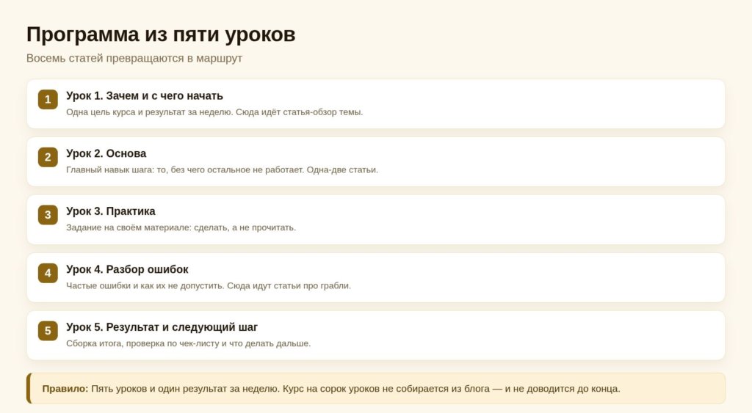The width and height of the screenshot is (752, 413).
Task: Click the number 2 lesson badge
Action: tap(48, 157)
